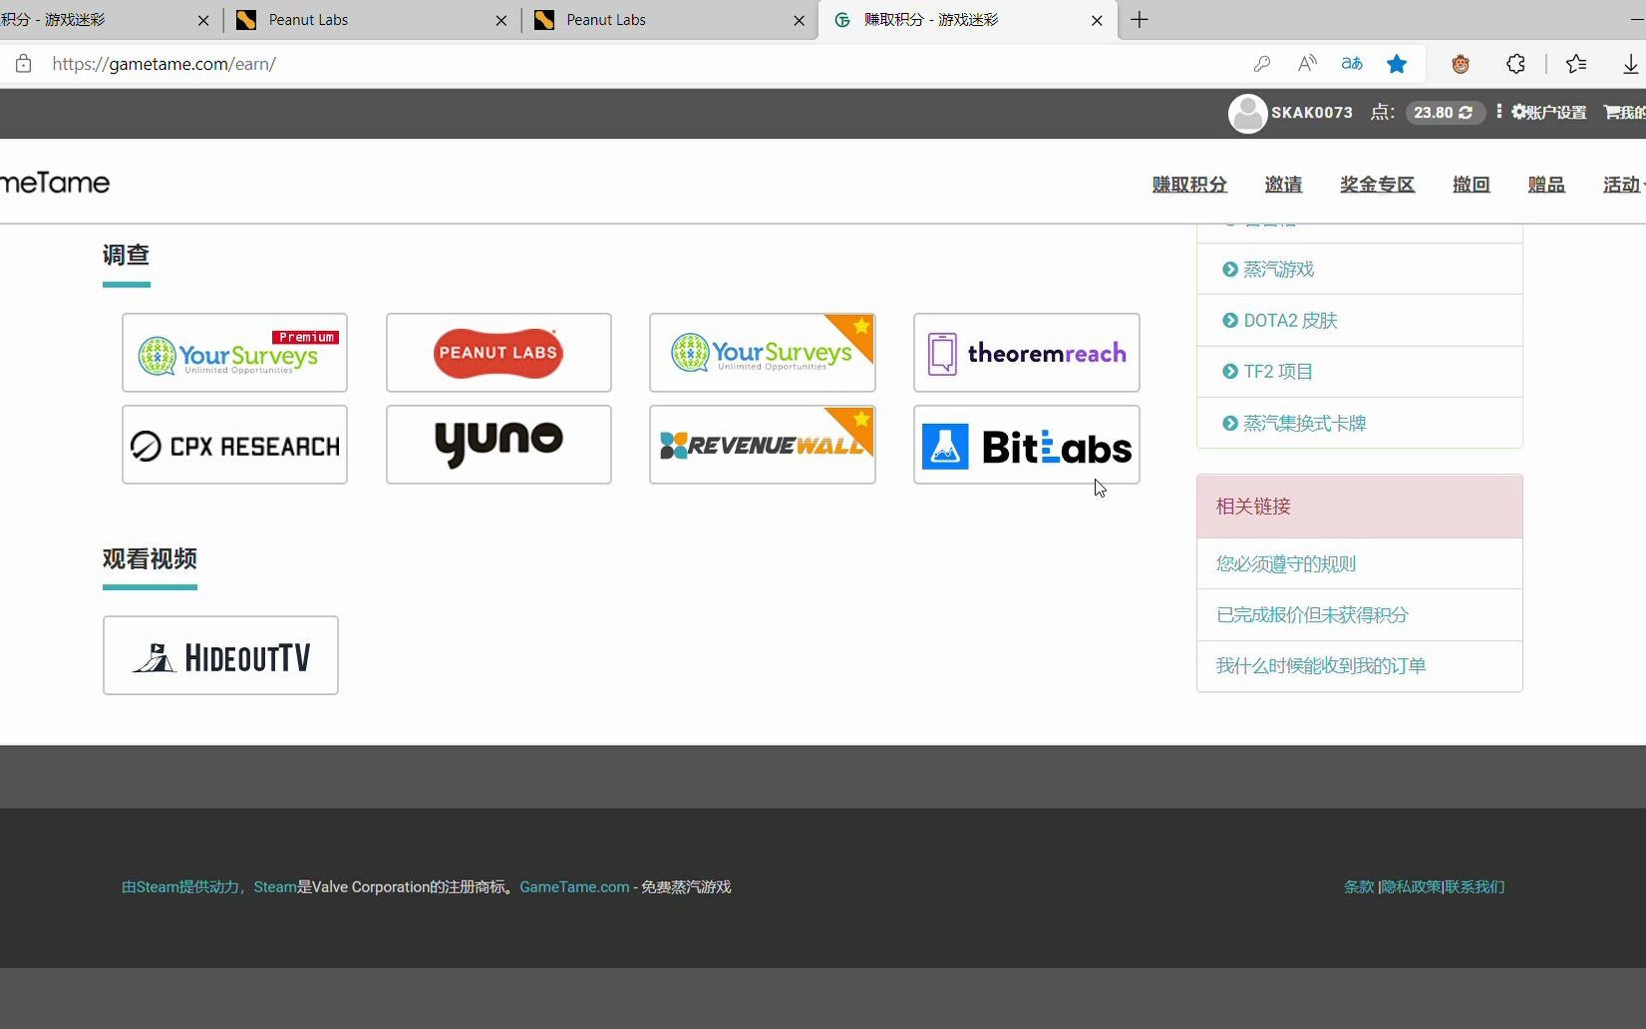The height and width of the screenshot is (1029, 1646).
Task: Click the read aloud icon in address bar
Action: 1307,64
